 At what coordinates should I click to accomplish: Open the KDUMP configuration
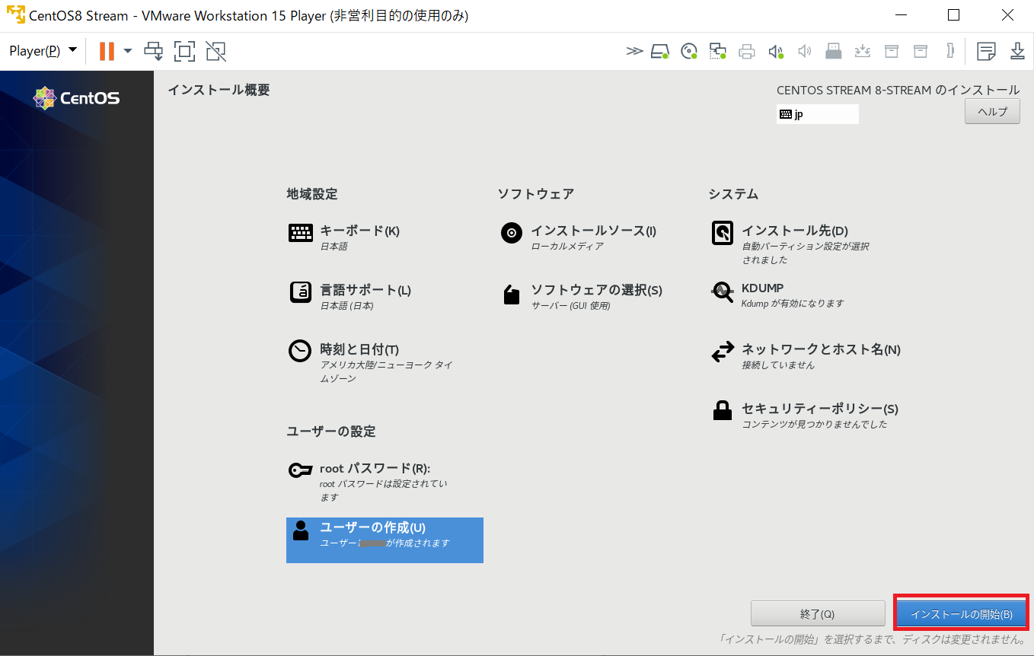(x=777, y=295)
